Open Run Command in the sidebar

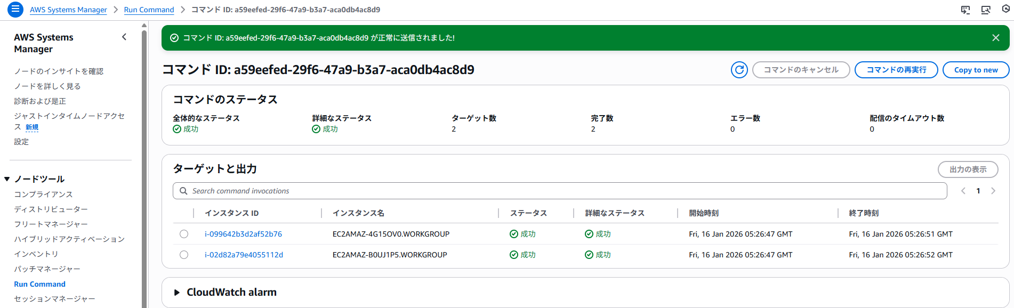pos(39,284)
